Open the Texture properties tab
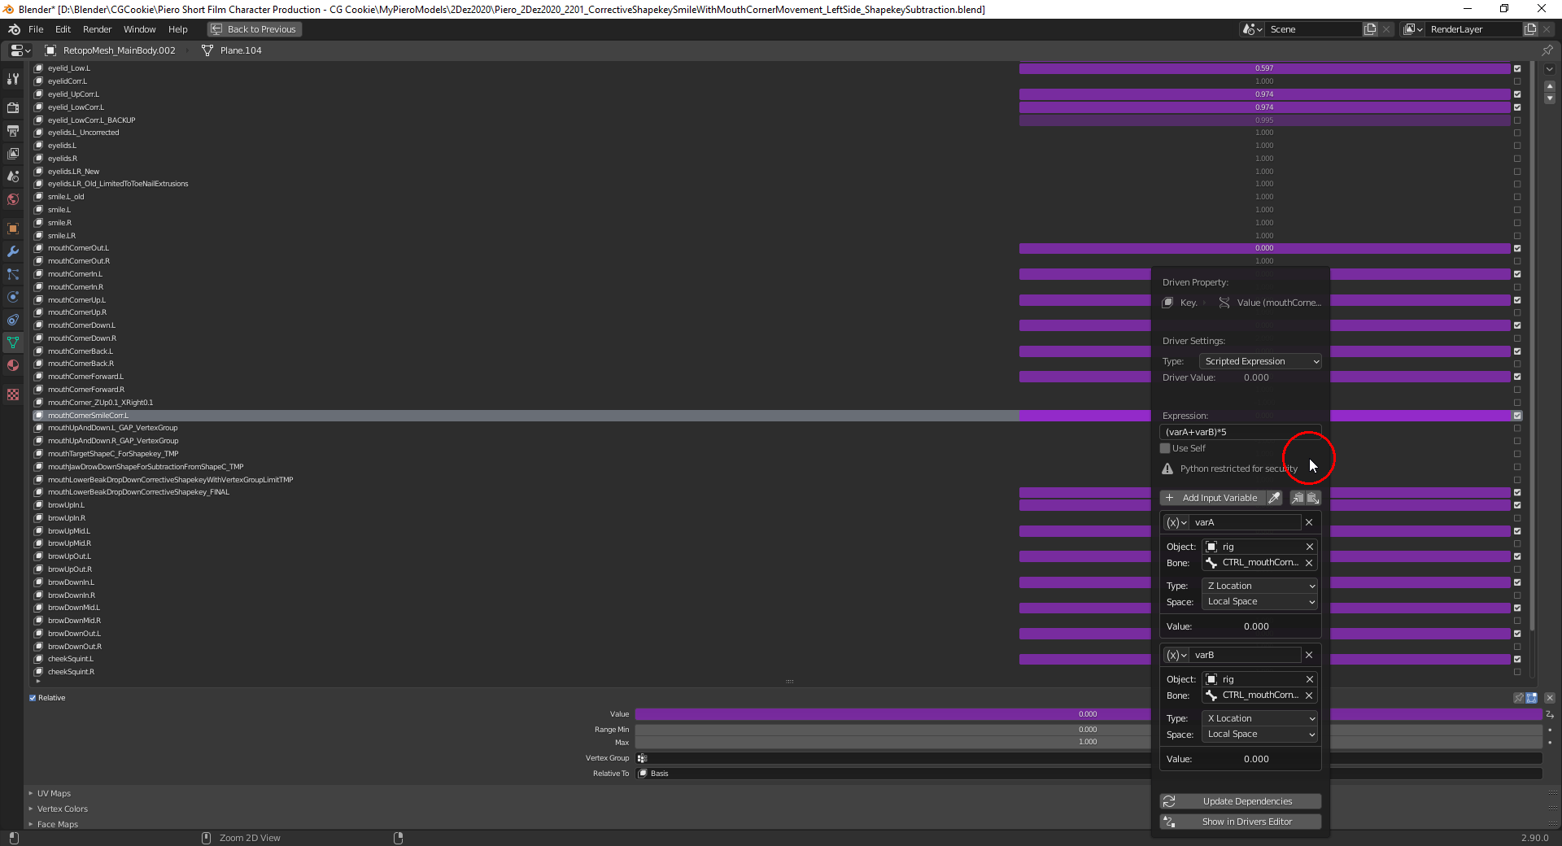The image size is (1562, 846). tap(12, 395)
